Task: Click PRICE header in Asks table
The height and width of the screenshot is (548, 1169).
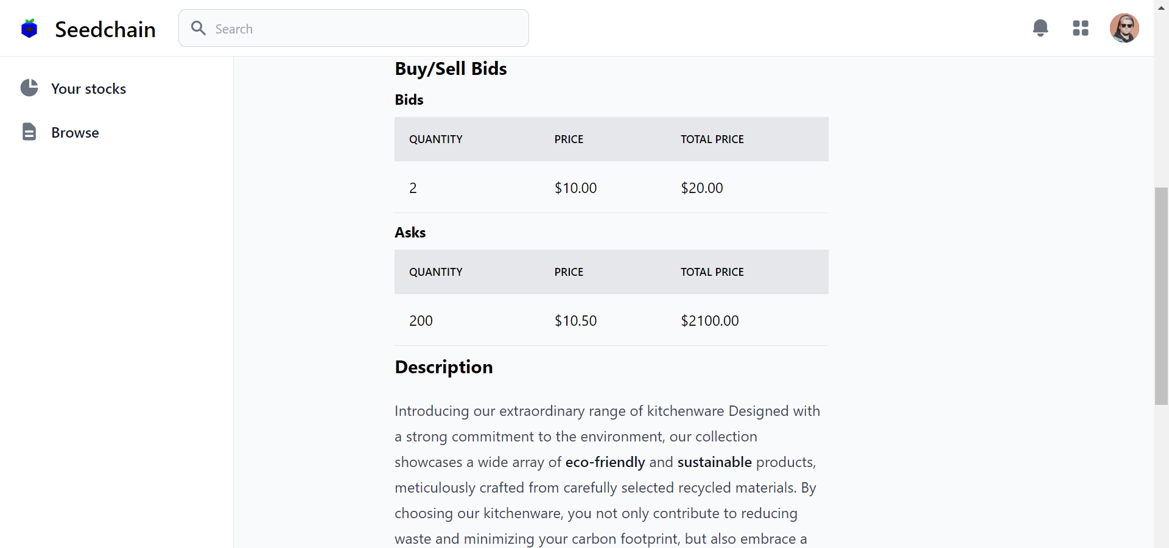Action: click(x=569, y=272)
